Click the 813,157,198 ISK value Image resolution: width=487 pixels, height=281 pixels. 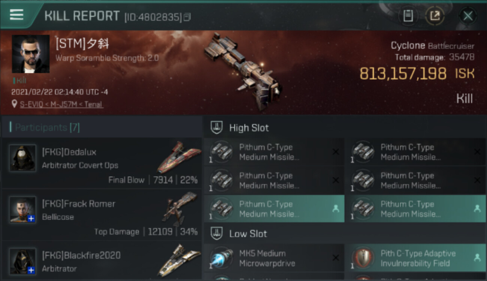click(403, 74)
